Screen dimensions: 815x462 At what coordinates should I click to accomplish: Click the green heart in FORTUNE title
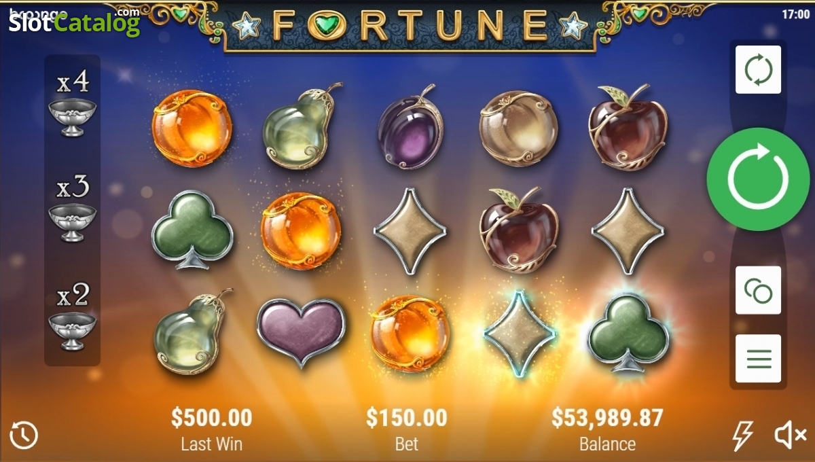click(x=328, y=26)
